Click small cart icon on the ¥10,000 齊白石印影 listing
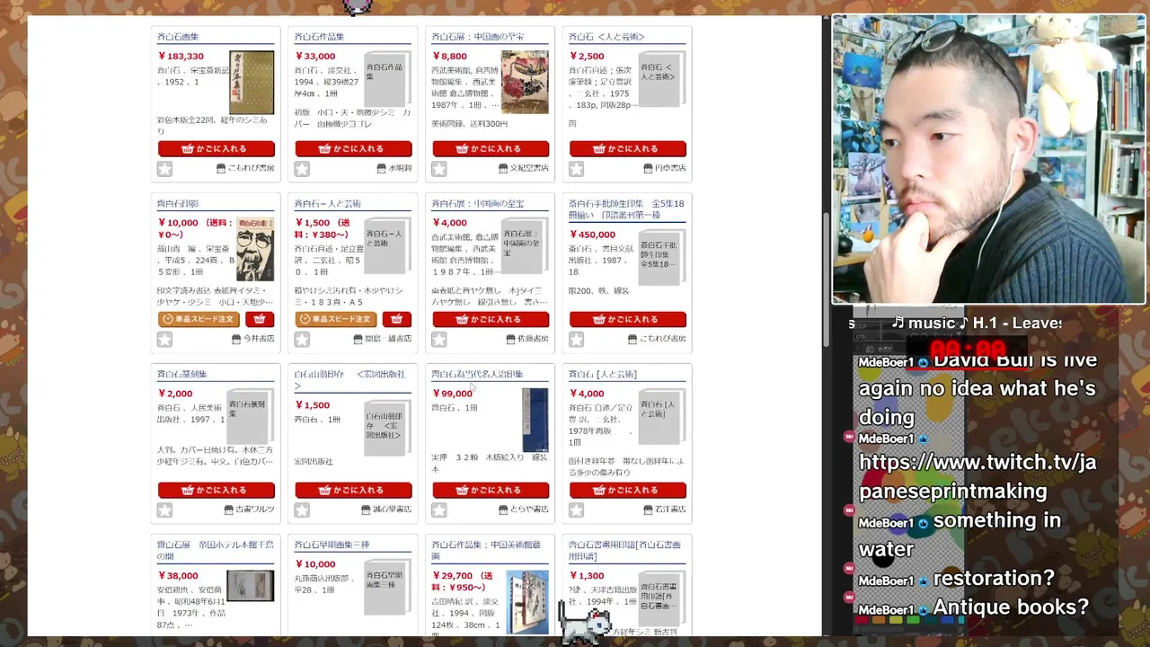The image size is (1150, 647). (260, 319)
